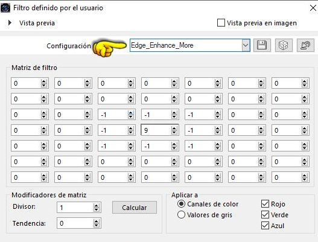Click into the Divisor input field
The image size is (318, 242).
tap(75, 208)
